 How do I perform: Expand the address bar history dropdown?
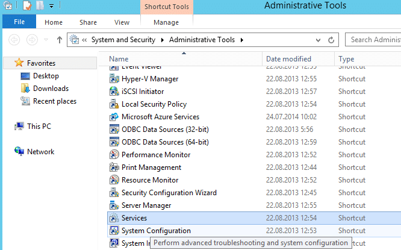(318, 40)
